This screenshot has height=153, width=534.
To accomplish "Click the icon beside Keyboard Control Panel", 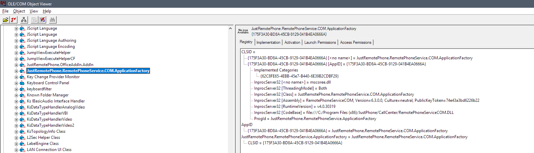I will point(22,83).
